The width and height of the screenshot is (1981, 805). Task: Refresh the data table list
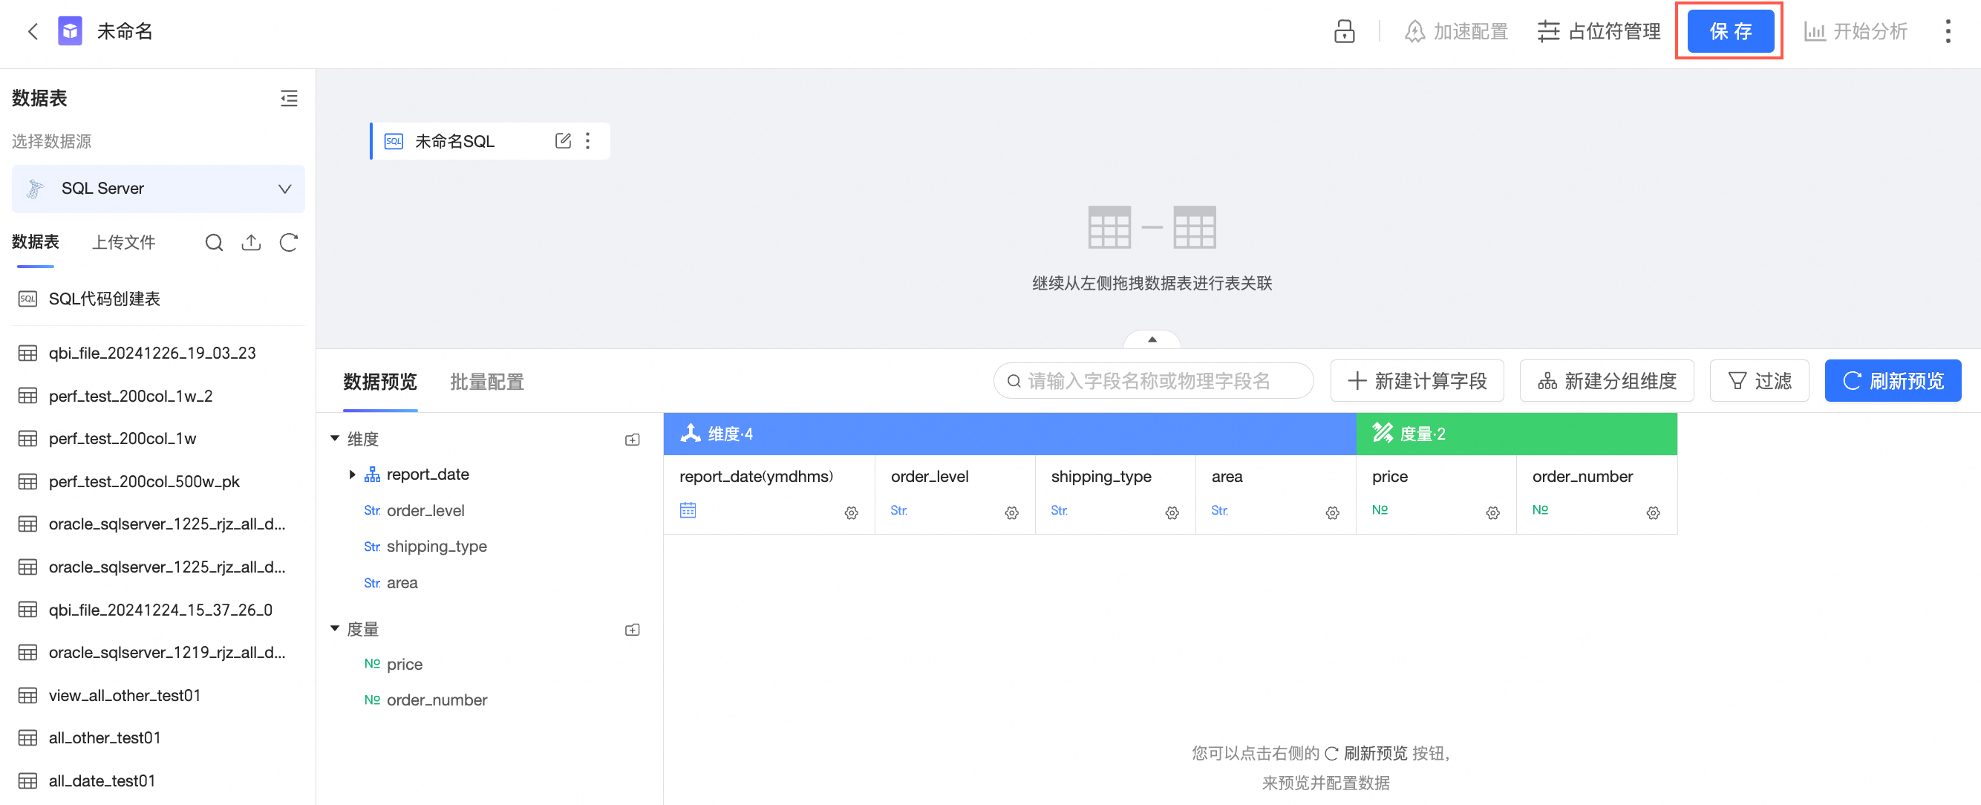click(x=288, y=243)
